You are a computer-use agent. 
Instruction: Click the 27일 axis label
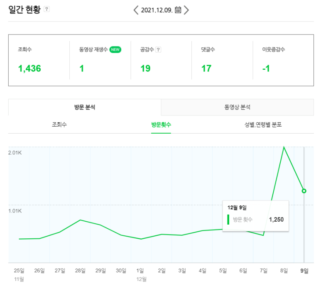[60, 271]
